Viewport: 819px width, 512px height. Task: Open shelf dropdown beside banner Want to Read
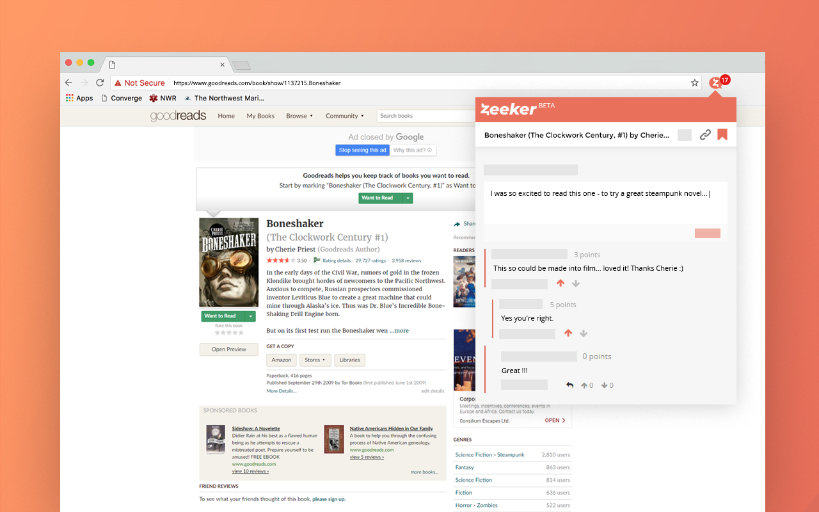pos(408,198)
